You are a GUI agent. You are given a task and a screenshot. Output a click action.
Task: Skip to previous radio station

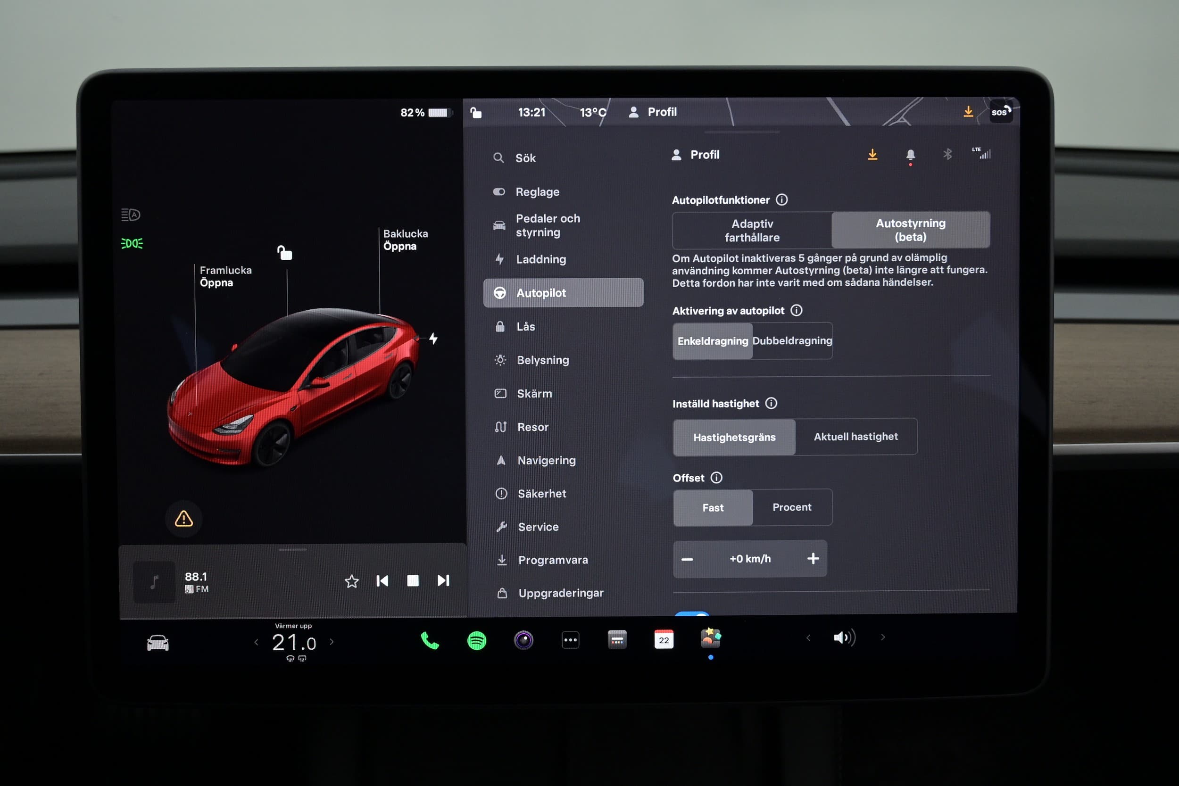[382, 580]
